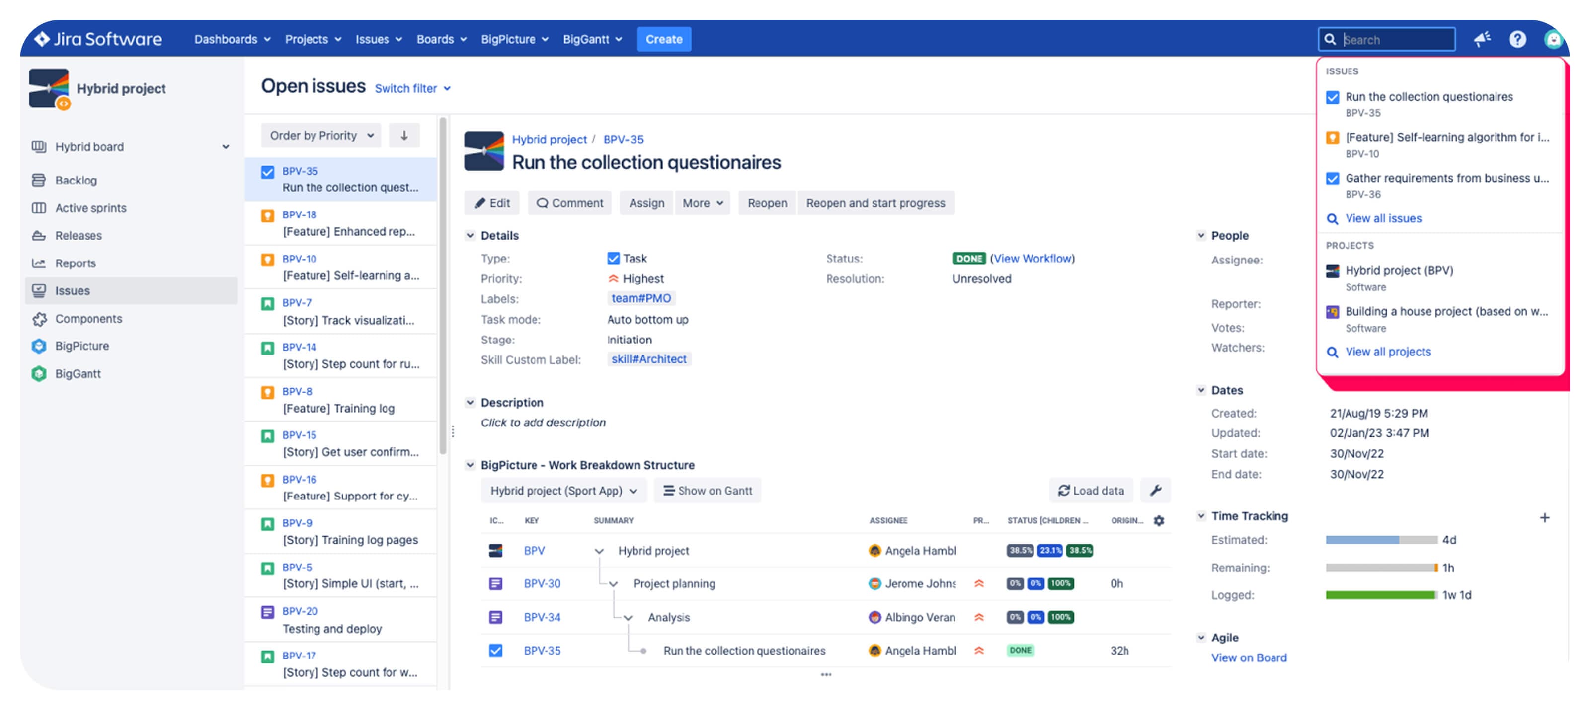1590x710 pixels.
Task: Click Building a house project icon
Action: pyautogui.click(x=1332, y=312)
